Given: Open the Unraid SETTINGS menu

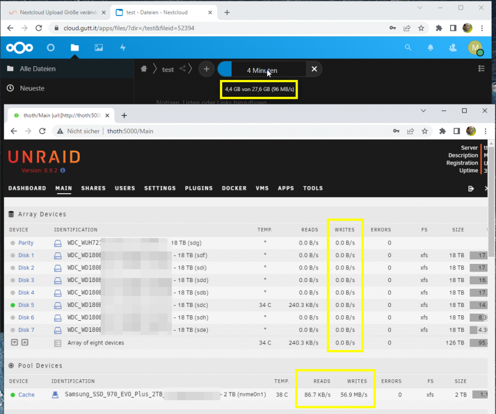Looking at the screenshot, I should [x=160, y=188].
